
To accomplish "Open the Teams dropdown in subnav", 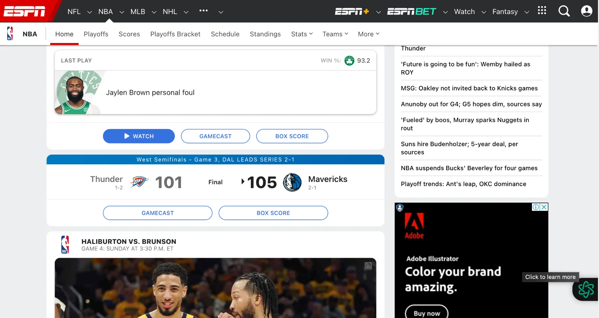I will pos(335,34).
